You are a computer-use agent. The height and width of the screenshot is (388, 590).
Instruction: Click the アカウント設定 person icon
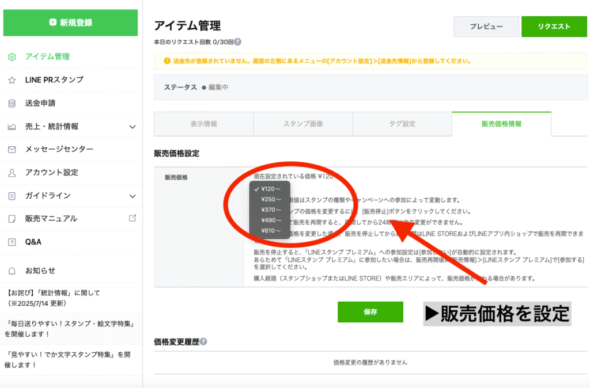click(12, 173)
